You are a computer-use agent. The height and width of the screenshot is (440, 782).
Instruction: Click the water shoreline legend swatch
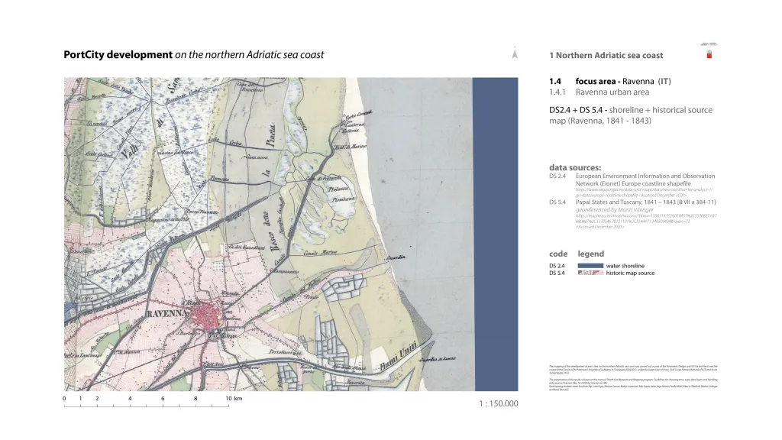point(591,266)
